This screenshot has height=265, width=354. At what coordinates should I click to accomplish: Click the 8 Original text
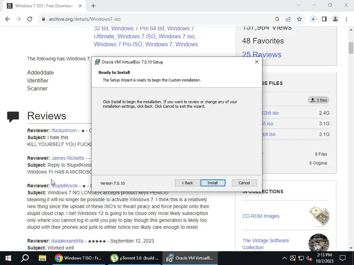(318, 163)
